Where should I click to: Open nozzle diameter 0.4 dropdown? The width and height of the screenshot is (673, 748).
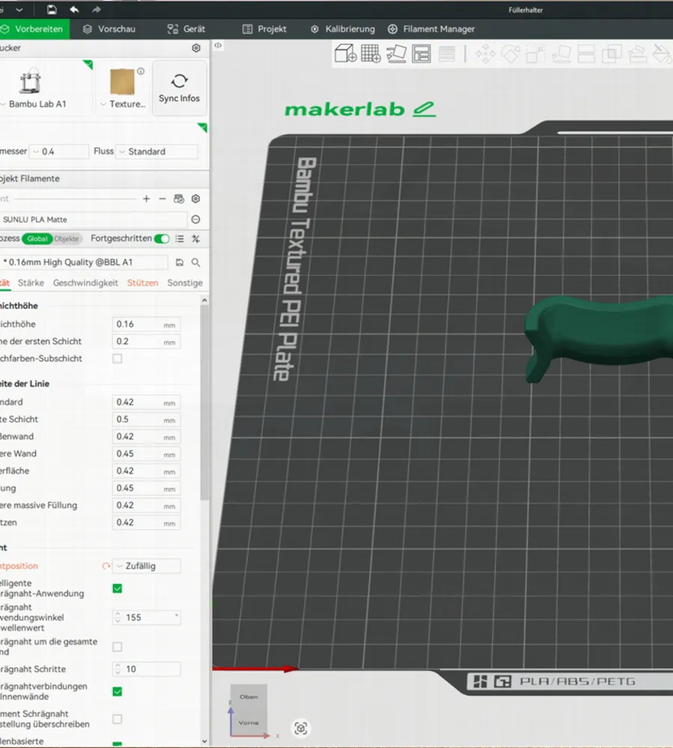(x=58, y=151)
